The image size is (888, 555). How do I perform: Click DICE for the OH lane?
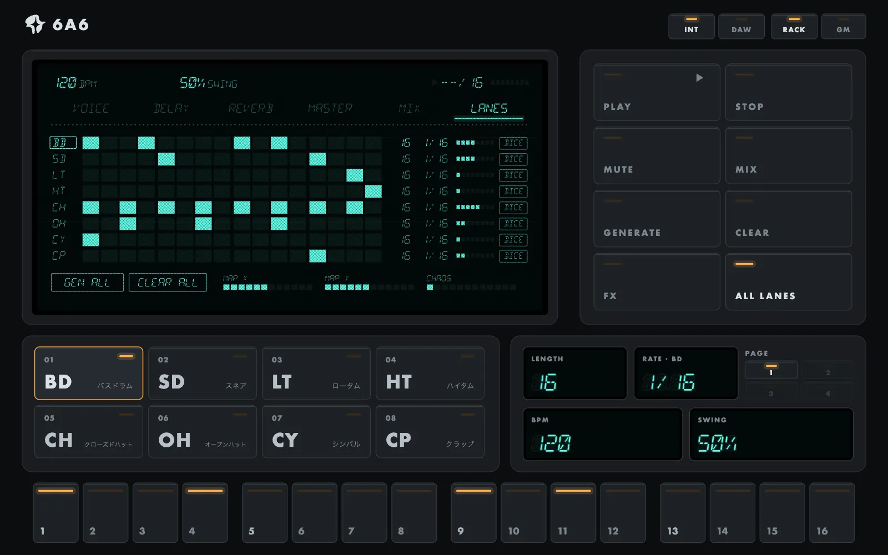pos(513,224)
